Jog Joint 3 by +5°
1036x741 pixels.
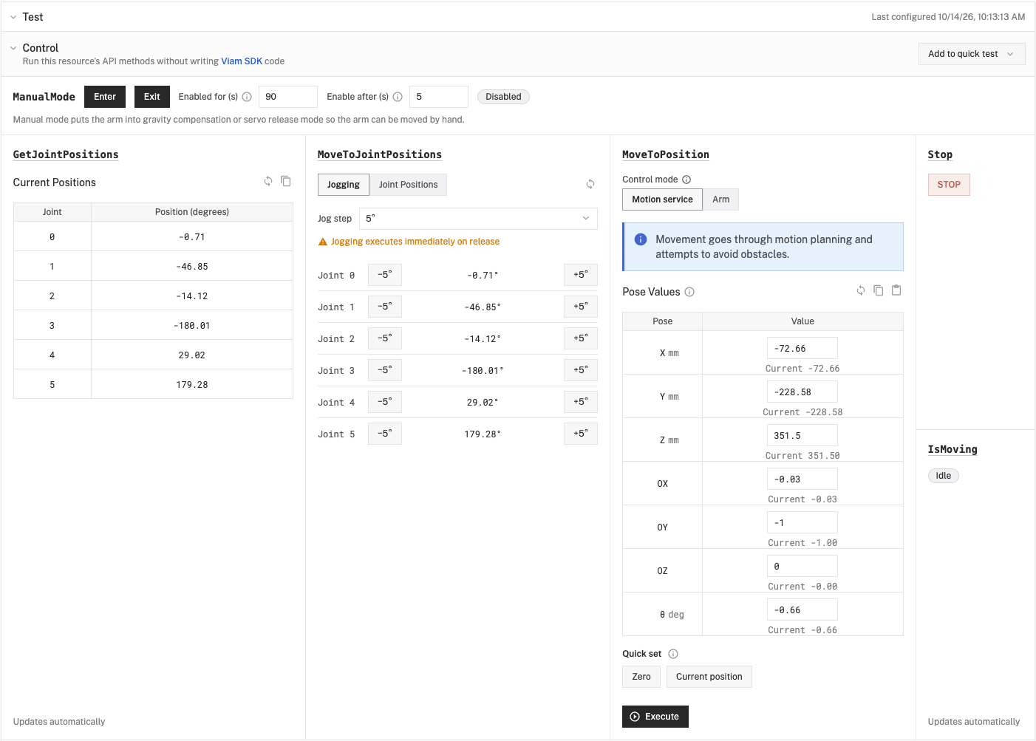[581, 370]
